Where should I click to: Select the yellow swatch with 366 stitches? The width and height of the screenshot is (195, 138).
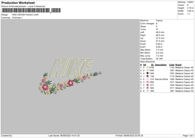click(147, 91)
